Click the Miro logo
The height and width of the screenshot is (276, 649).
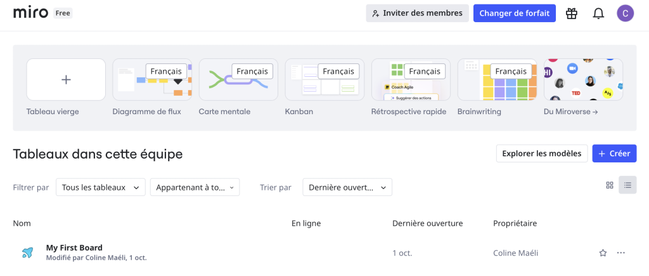pos(30,13)
